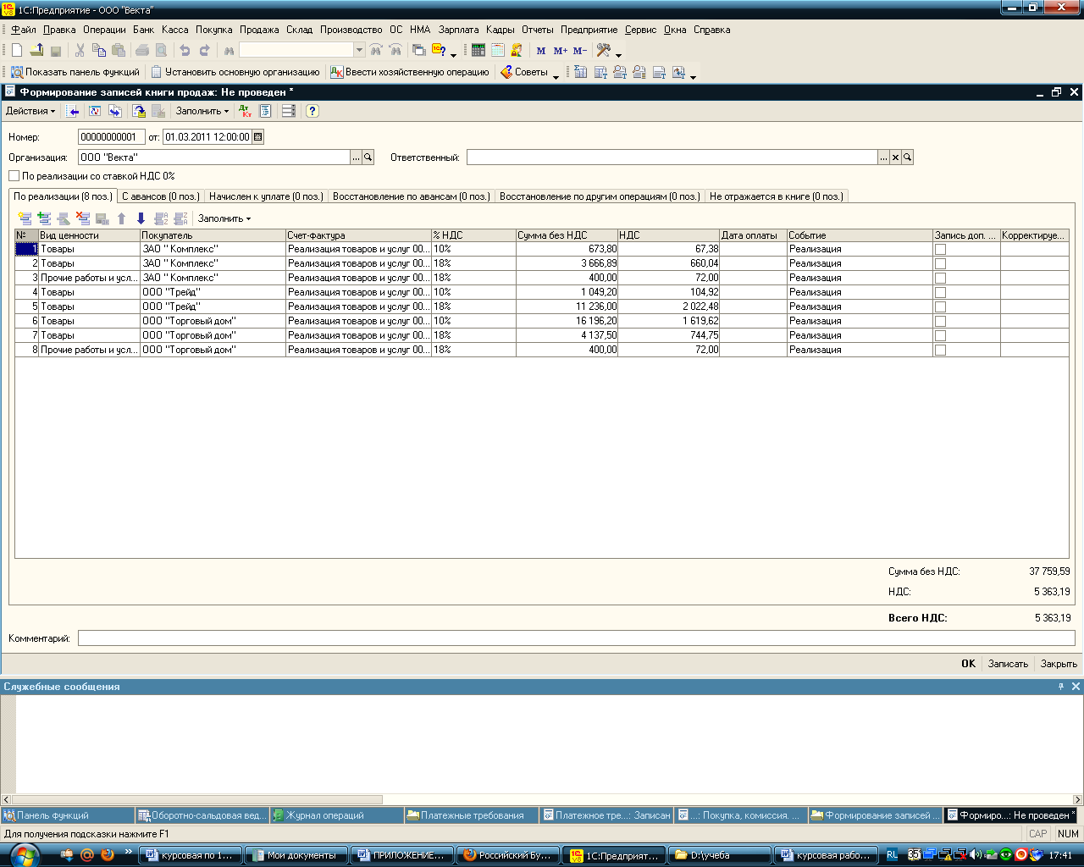
Task: Click the Дт/Кт posting result icon
Action: pyautogui.click(x=246, y=111)
